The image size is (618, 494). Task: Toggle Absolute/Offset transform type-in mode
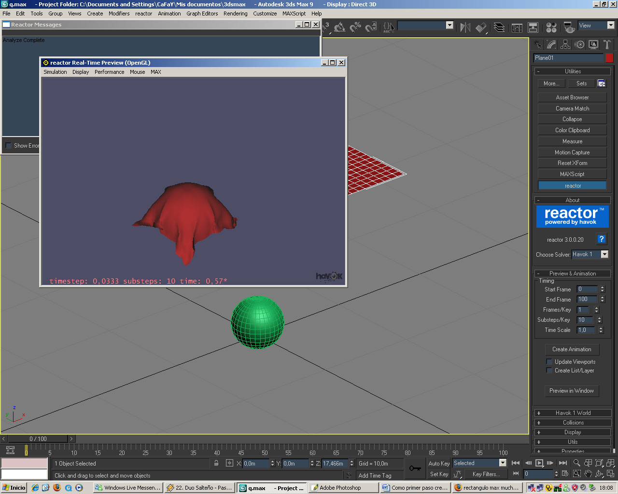229,463
